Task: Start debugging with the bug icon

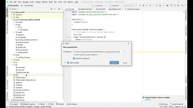Action: (x=144, y=5)
